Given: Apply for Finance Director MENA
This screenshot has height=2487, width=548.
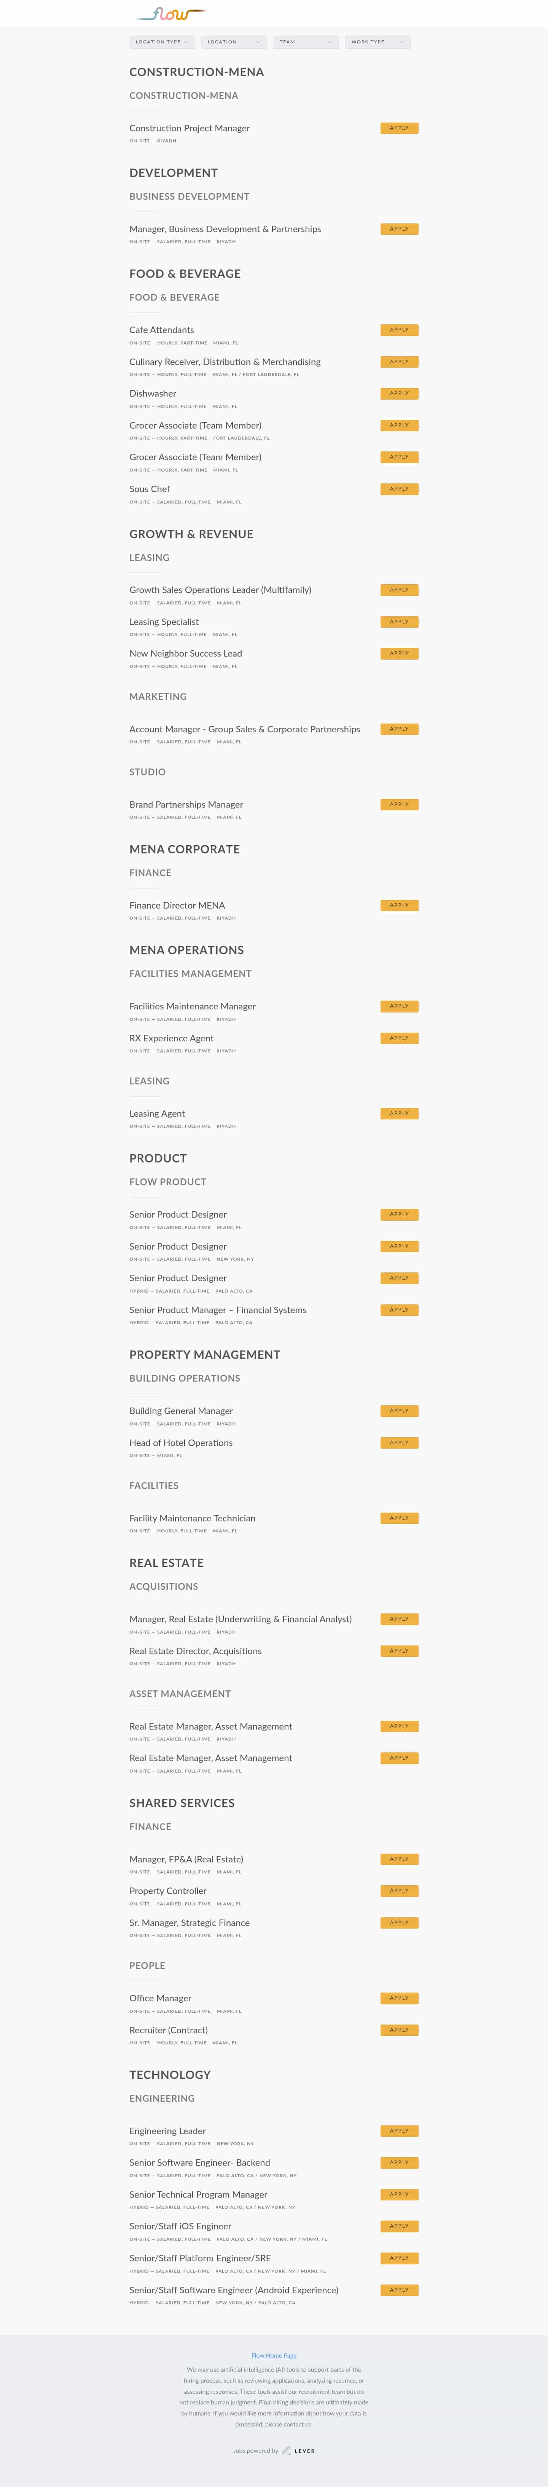Looking at the screenshot, I should point(398,905).
